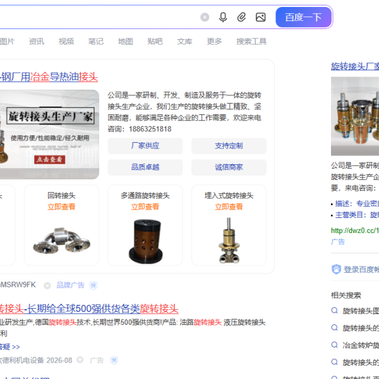This screenshot has height=379, width=379.
Task: Switch to the 资讯 tab
Action: [37, 42]
